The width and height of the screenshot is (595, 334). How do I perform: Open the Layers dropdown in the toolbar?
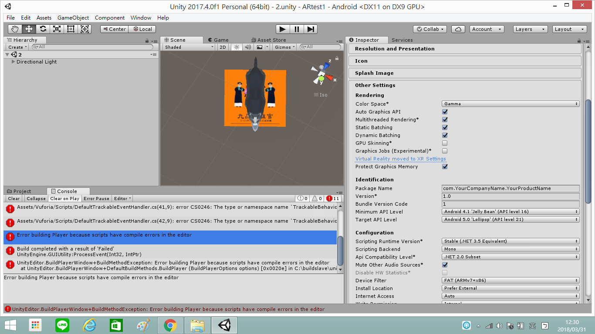(x=530, y=29)
